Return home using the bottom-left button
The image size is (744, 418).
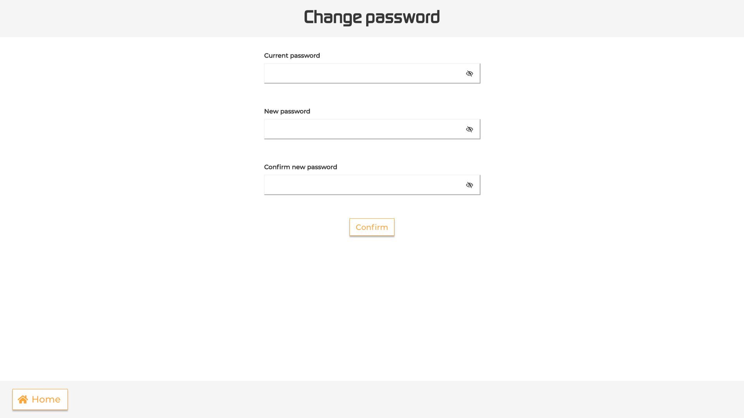coord(40,399)
